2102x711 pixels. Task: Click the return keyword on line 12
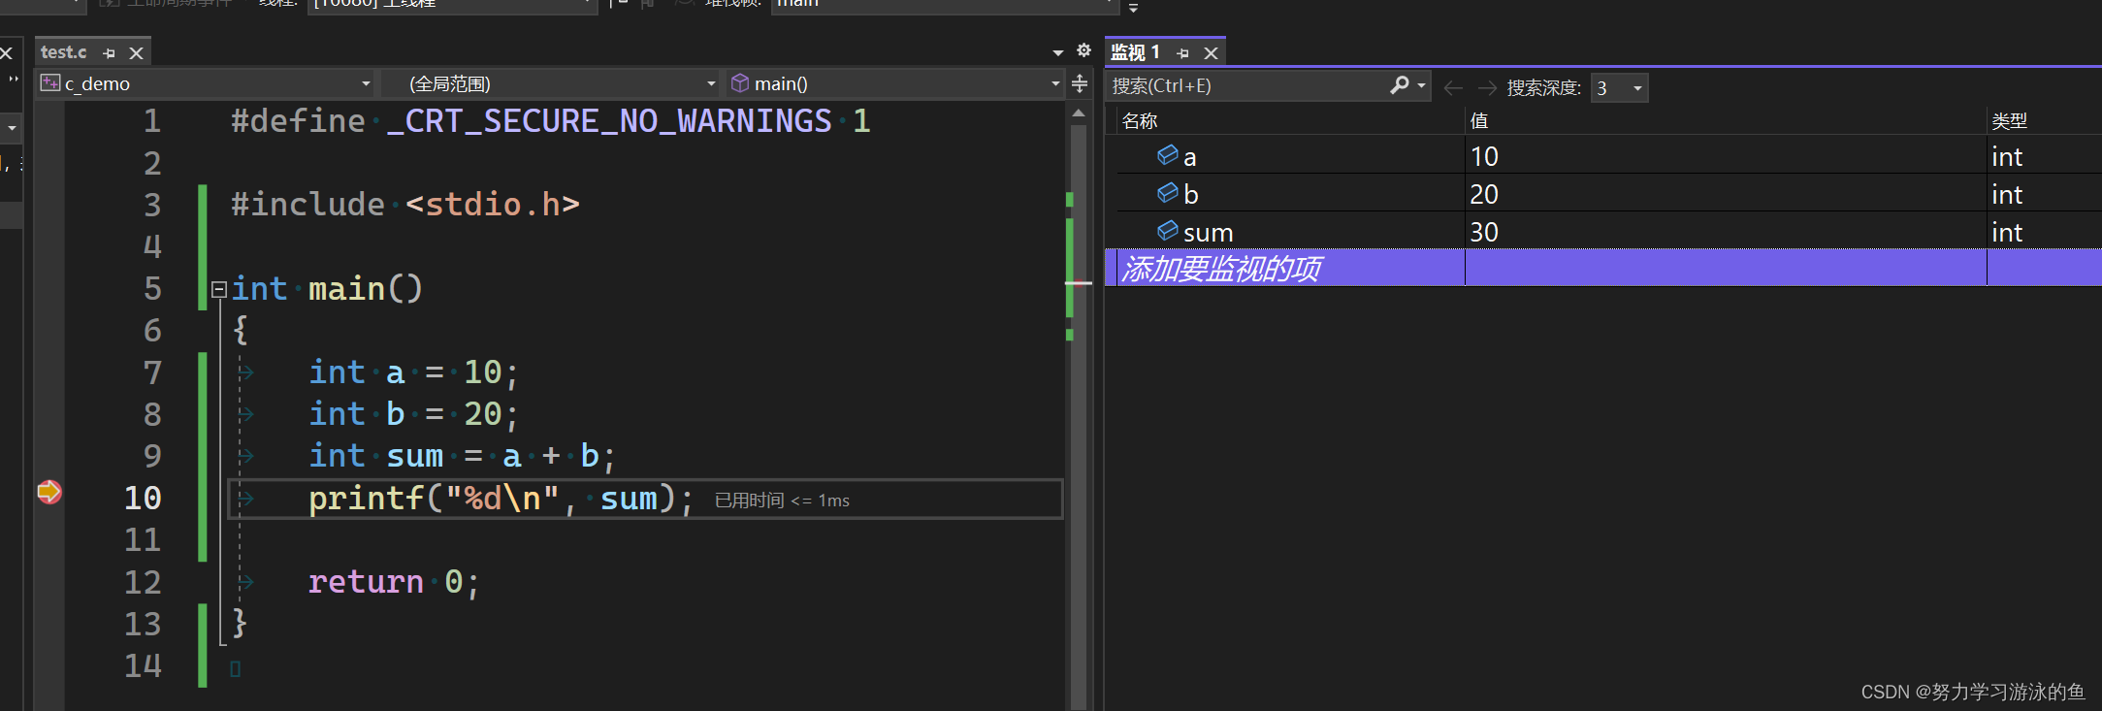tap(366, 582)
